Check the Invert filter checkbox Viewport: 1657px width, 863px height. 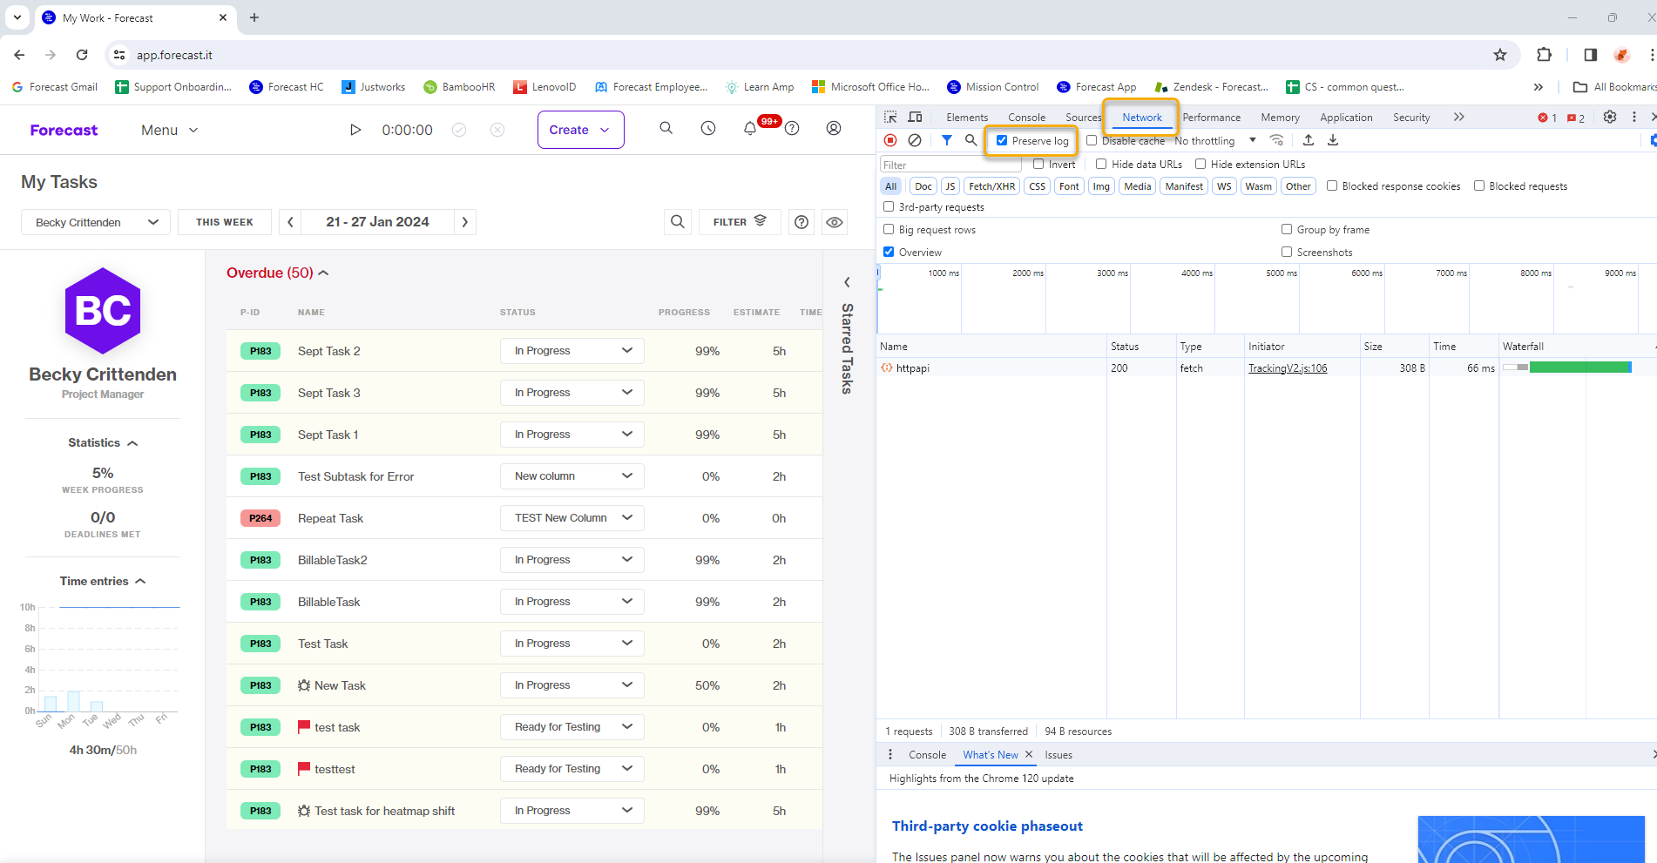1038,164
